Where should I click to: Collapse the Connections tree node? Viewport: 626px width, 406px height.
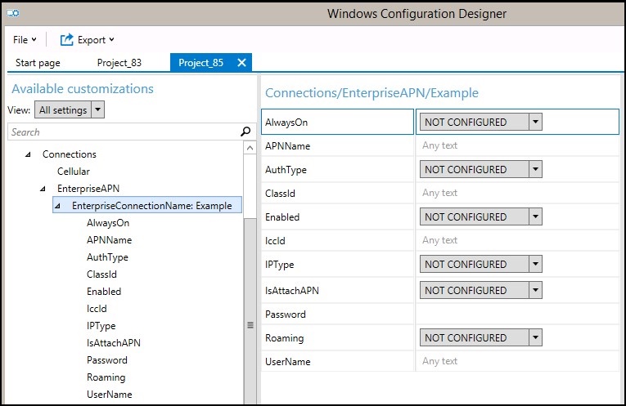28,154
